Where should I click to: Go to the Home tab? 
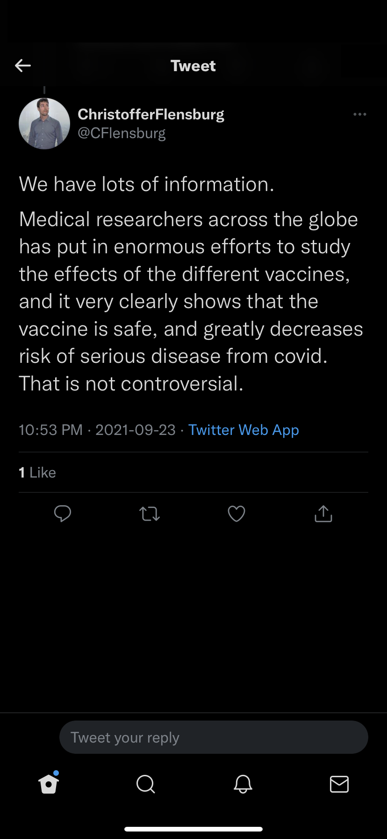pos(49,784)
